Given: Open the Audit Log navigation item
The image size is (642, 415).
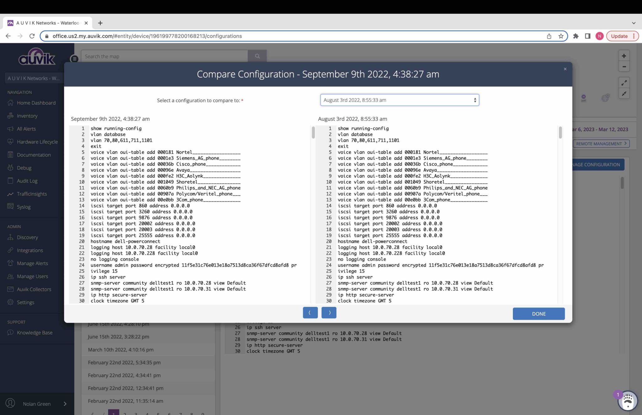Looking at the screenshot, I should click(x=27, y=181).
